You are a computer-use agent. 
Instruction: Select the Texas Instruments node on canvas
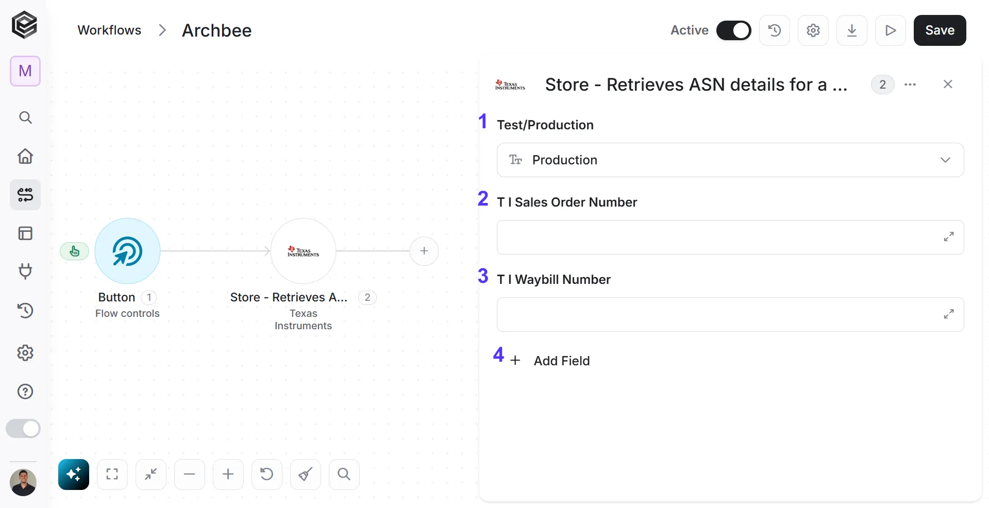pyautogui.click(x=304, y=251)
